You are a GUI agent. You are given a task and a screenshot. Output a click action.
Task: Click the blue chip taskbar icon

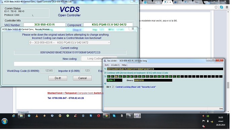coord(83,116)
